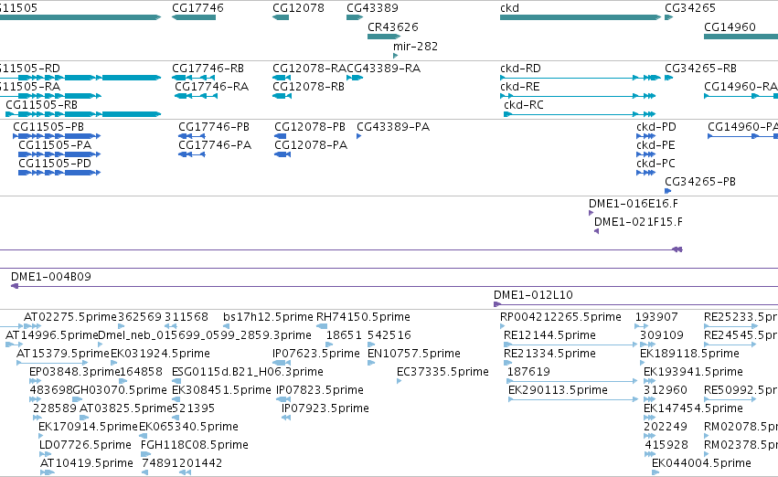Screen dimensions: 778x477
Task: Select the EK290113.5prime EST line
Action: coord(572,399)
